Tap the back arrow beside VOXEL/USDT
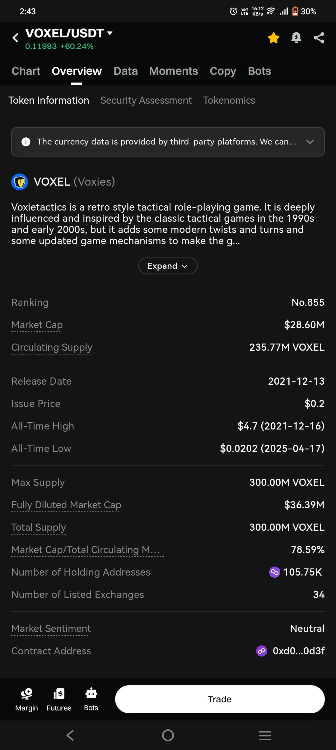The image size is (336, 750). pos(16,38)
